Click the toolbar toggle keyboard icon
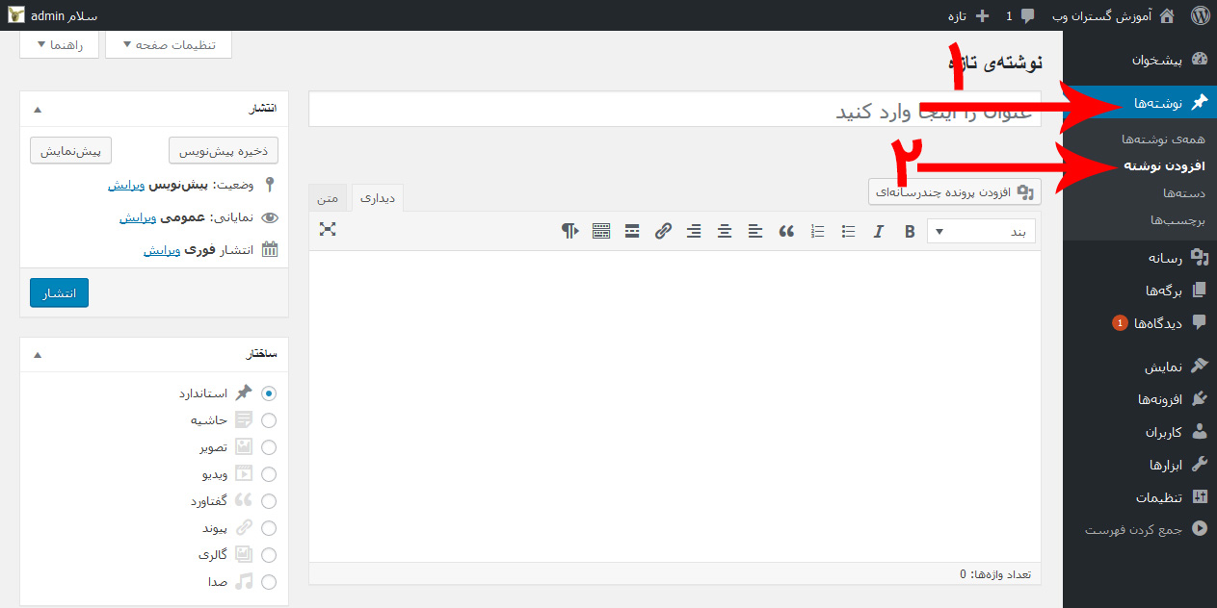 click(x=601, y=231)
